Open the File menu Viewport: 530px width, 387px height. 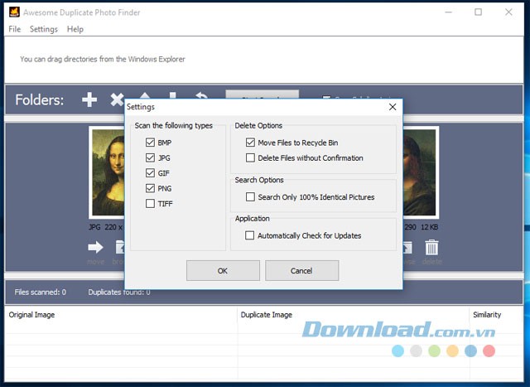[x=14, y=29]
